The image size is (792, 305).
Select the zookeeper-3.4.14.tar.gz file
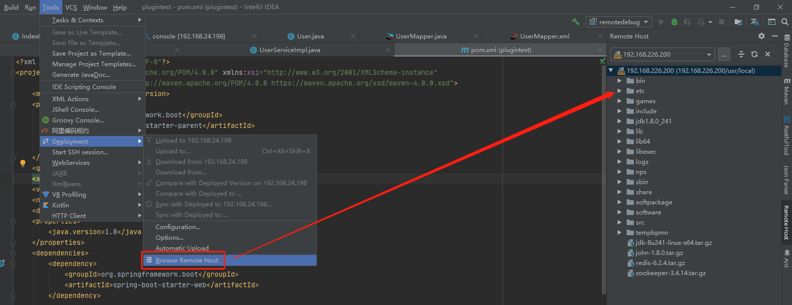[x=670, y=273]
